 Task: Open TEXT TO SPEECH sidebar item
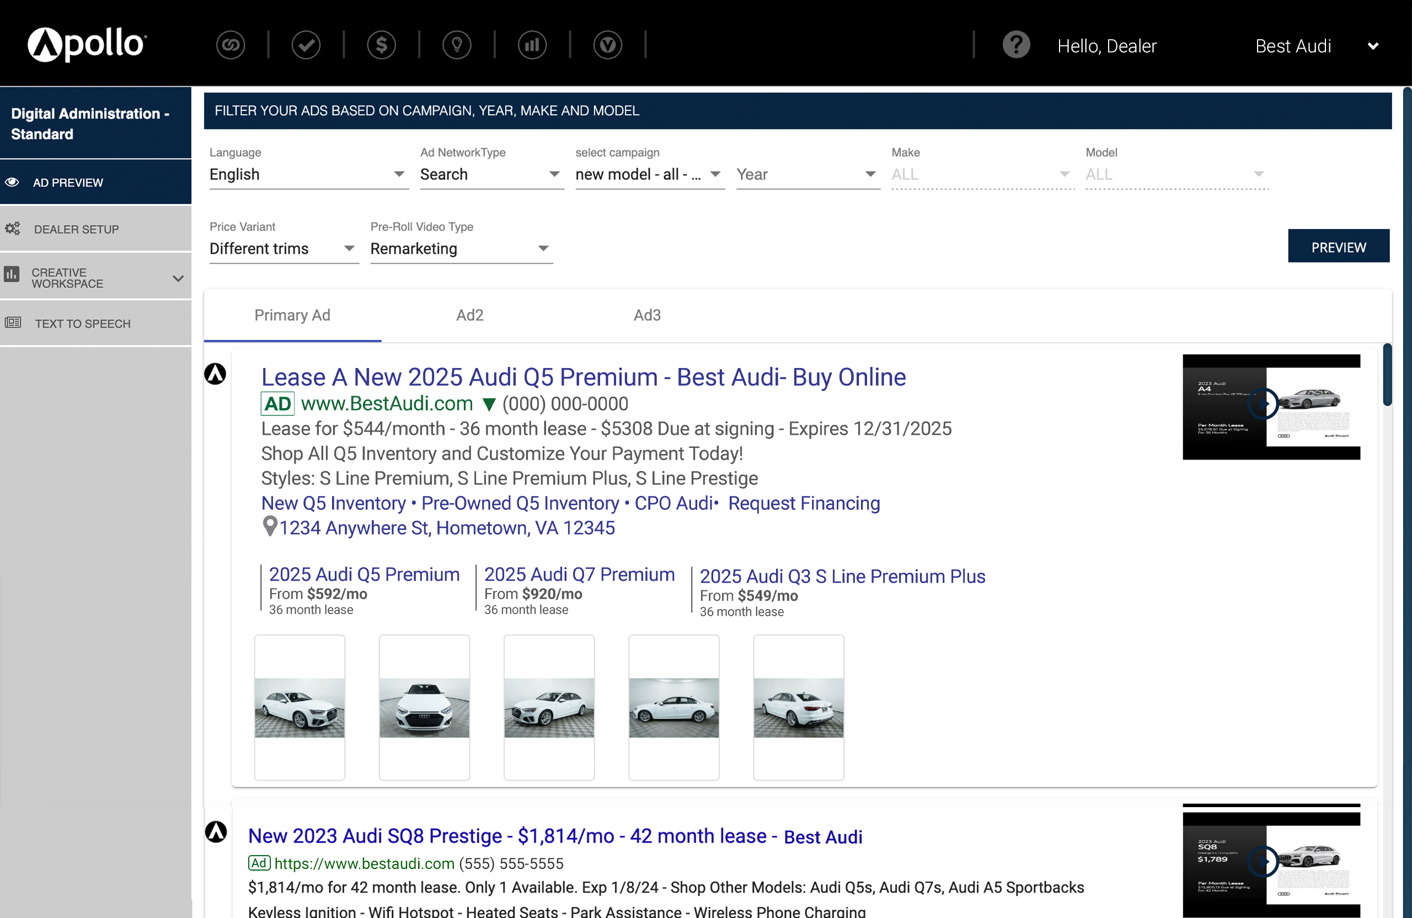(x=95, y=323)
